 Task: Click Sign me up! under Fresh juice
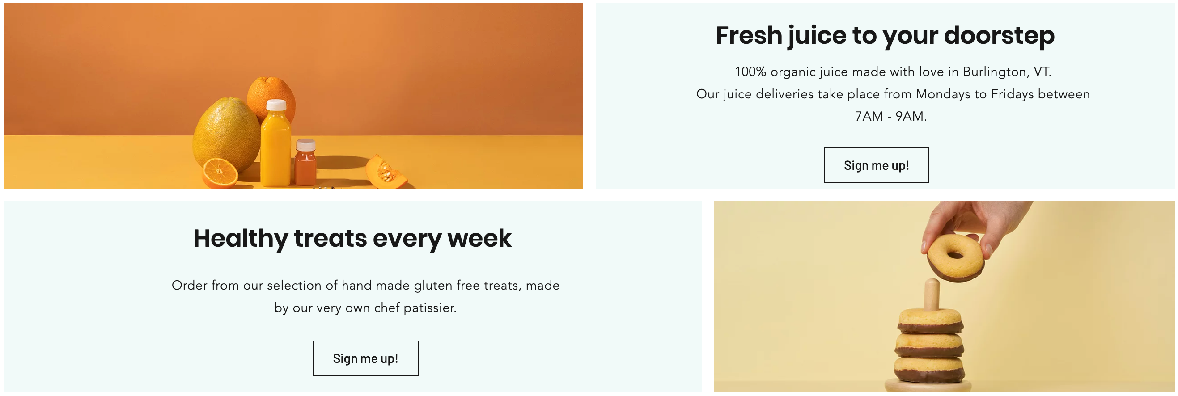point(876,165)
